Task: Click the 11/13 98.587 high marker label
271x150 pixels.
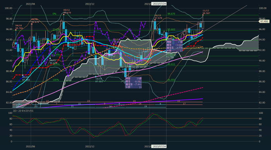Action: pos(206,12)
